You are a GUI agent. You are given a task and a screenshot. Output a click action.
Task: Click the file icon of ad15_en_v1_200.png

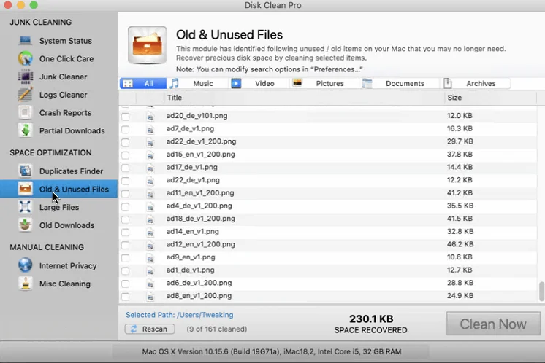click(x=150, y=155)
